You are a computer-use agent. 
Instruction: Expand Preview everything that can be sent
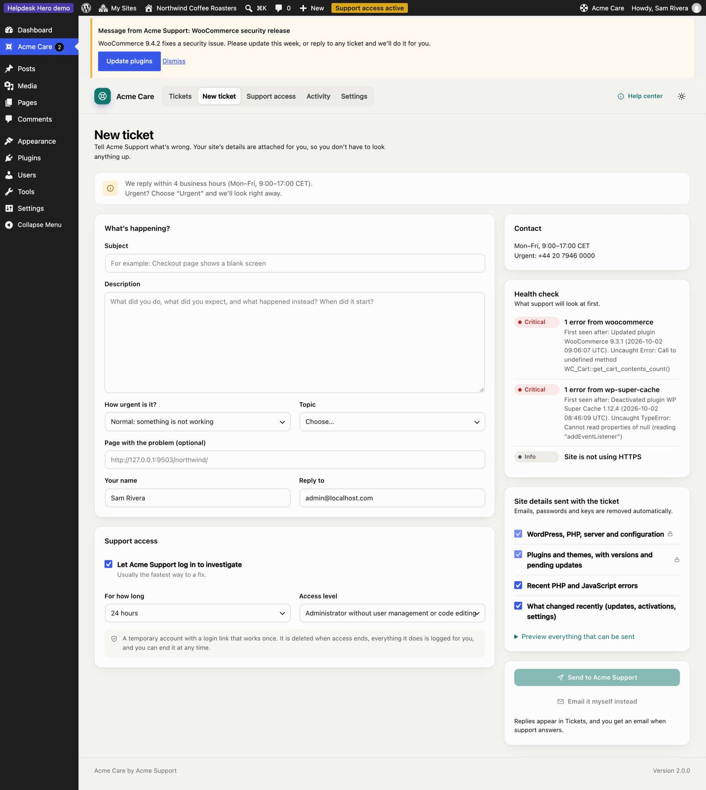pos(574,636)
